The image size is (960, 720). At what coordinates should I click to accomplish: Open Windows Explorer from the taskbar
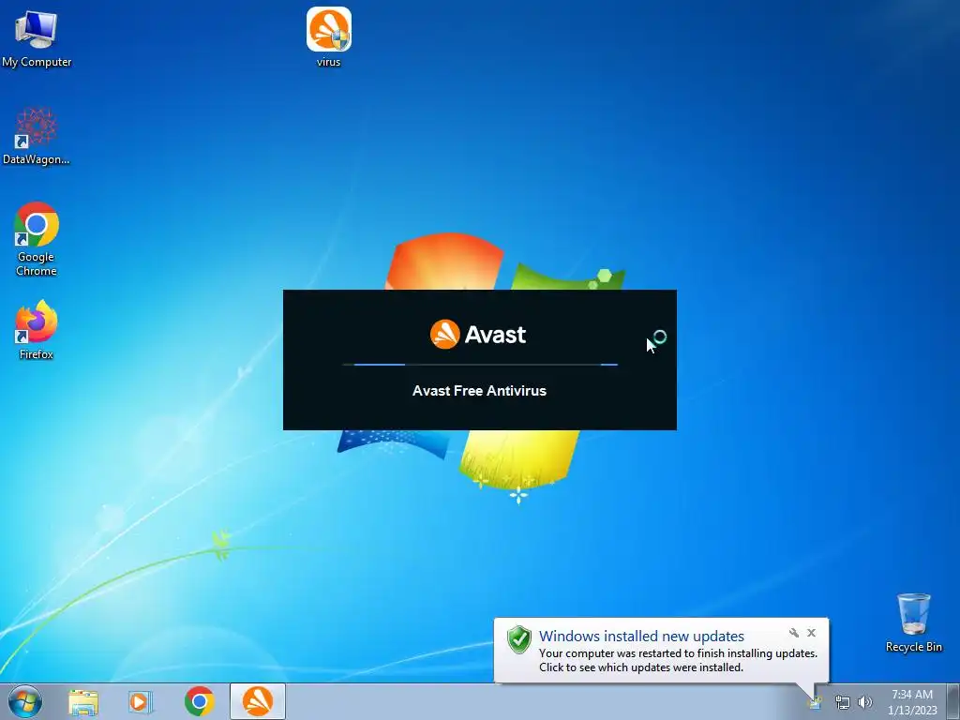tap(83, 701)
